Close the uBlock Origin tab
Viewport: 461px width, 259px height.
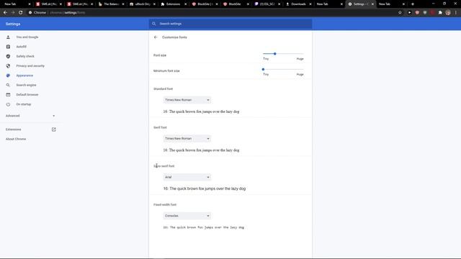click(x=154, y=4)
